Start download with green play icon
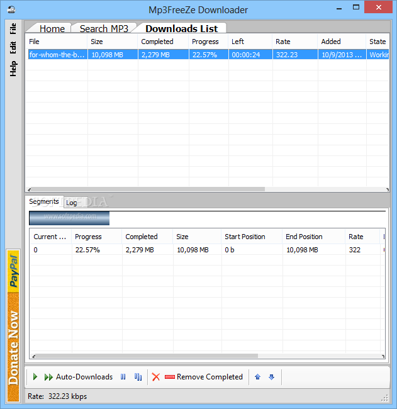 point(35,377)
